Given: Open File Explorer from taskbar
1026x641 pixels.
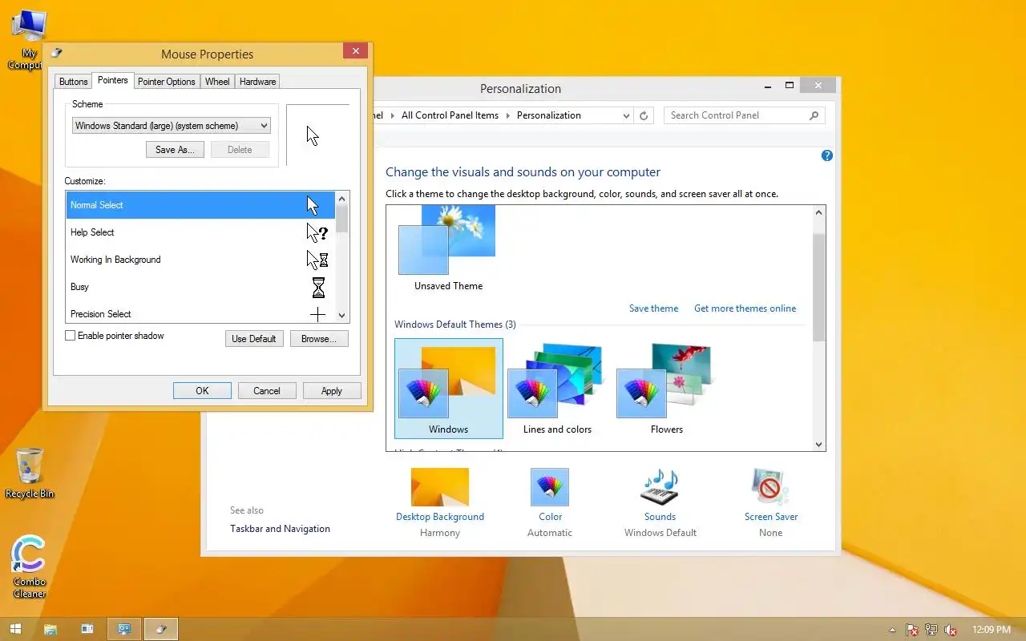Looking at the screenshot, I should pyautogui.click(x=50, y=629).
